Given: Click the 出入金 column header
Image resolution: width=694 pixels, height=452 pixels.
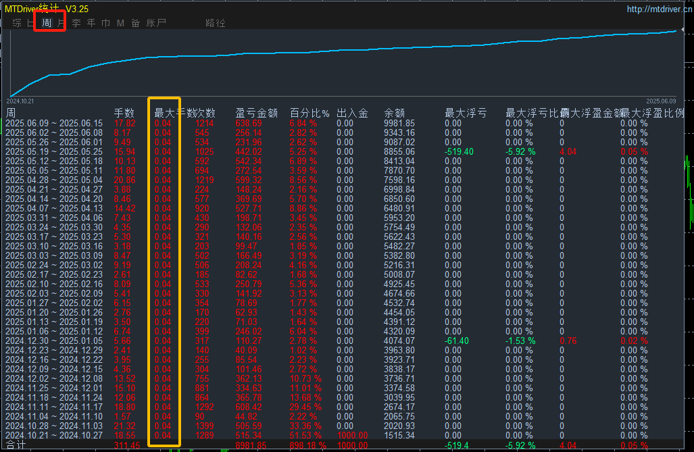Looking at the screenshot, I should coord(352,114).
